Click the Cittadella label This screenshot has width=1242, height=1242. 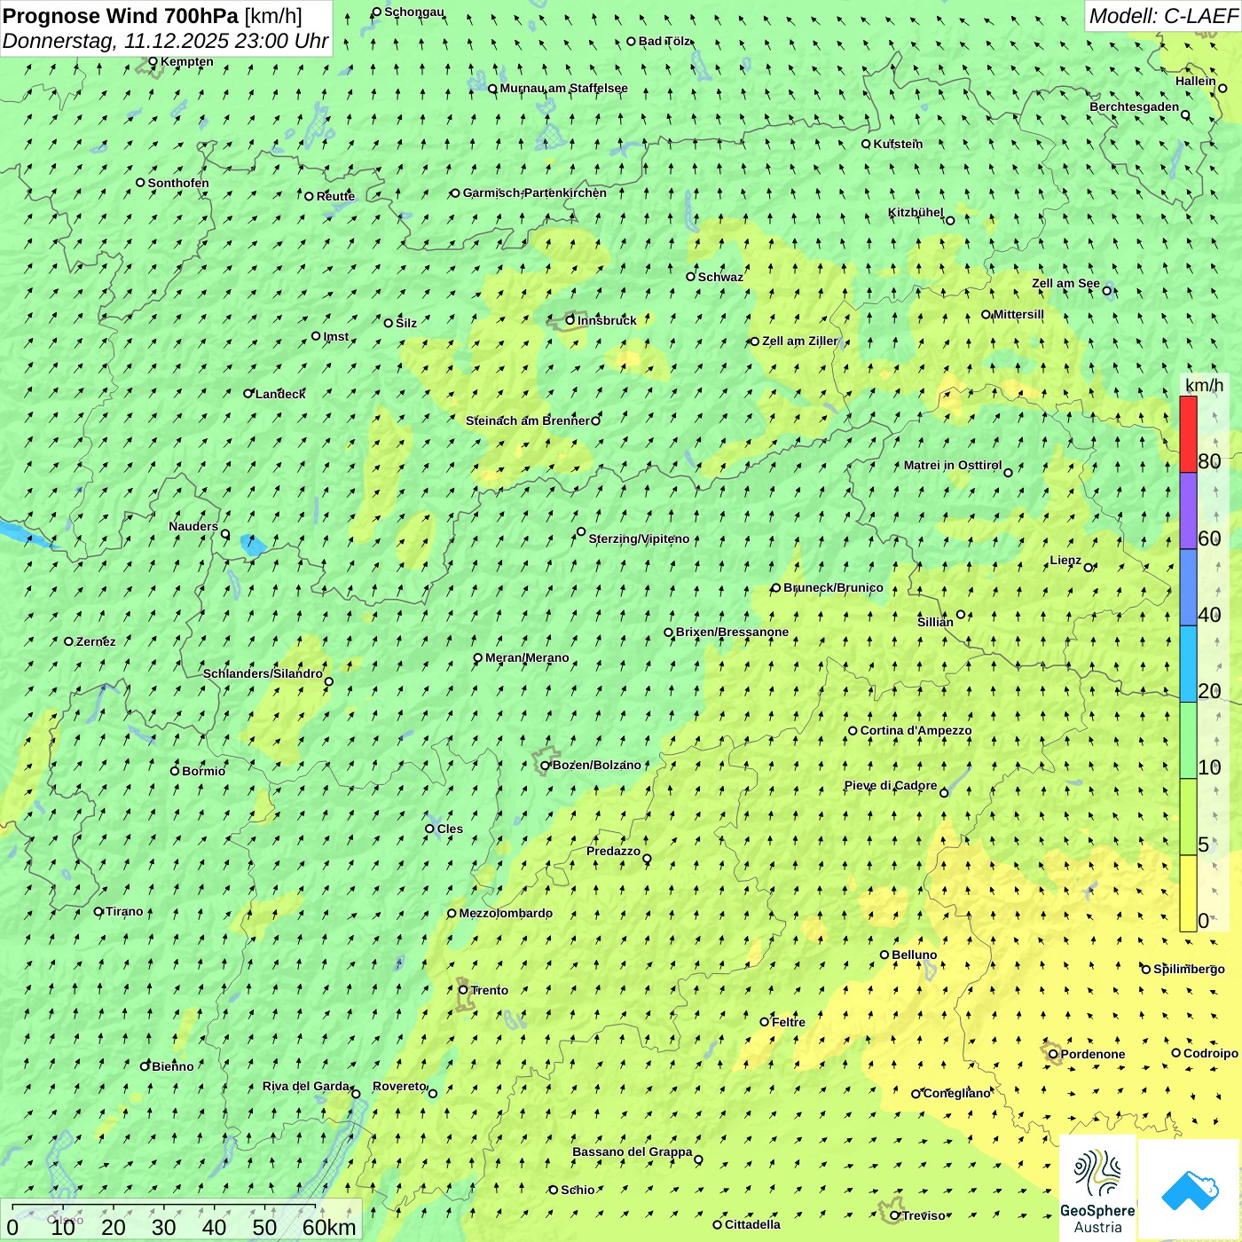tap(752, 1224)
